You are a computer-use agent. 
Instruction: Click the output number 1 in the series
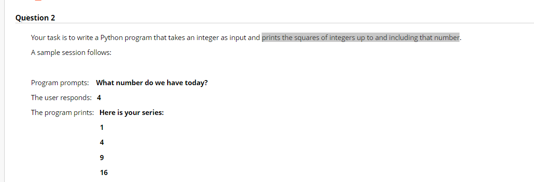point(101,128)
